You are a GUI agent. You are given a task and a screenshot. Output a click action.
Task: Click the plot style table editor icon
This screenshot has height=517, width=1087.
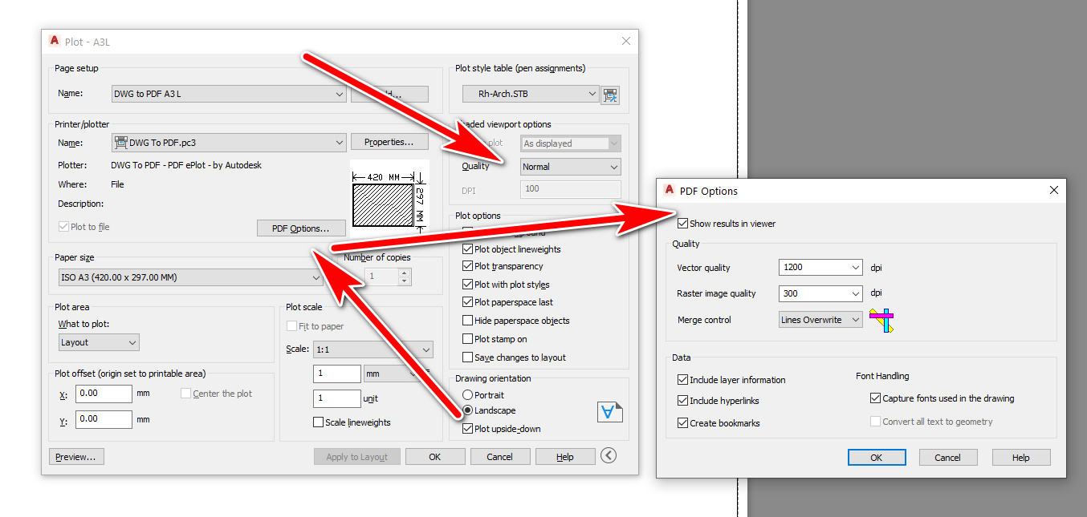pyautogui.click(x=611, y=95)
